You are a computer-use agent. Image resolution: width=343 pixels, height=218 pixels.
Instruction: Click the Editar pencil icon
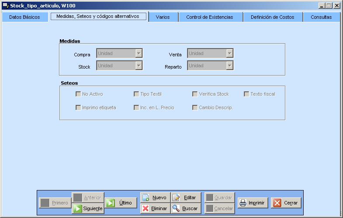point(177,197)
